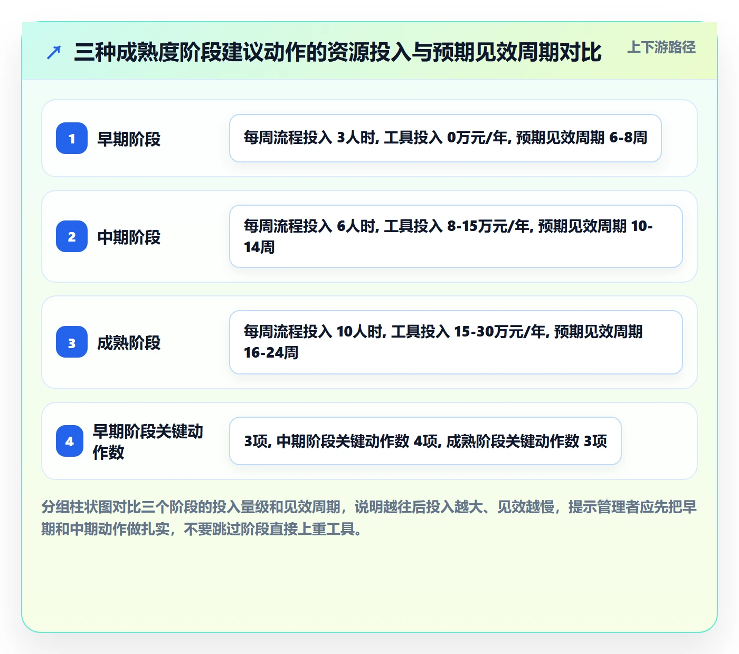739x654 pixels.
Task: Click the 成熟阶段 row label
Action: (129, 342)
